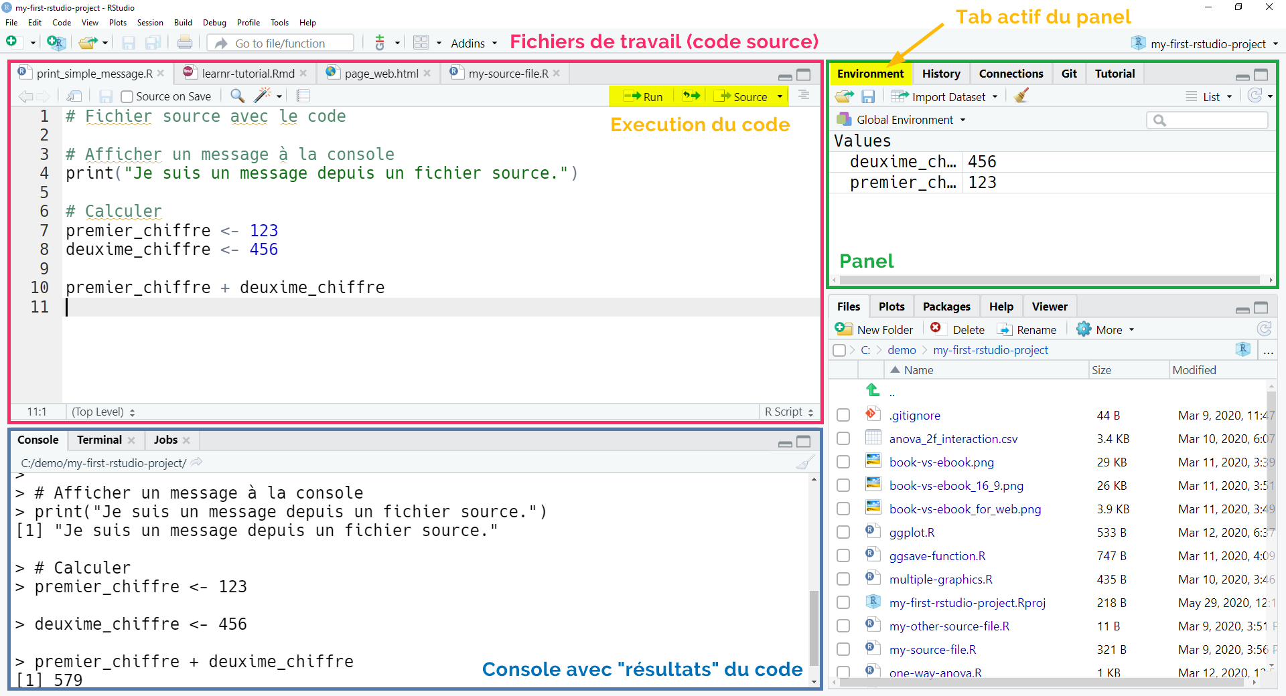Click the refresh file listing icon
The height and width of the screenshot is (696, 1286).
coord(1264,329)
